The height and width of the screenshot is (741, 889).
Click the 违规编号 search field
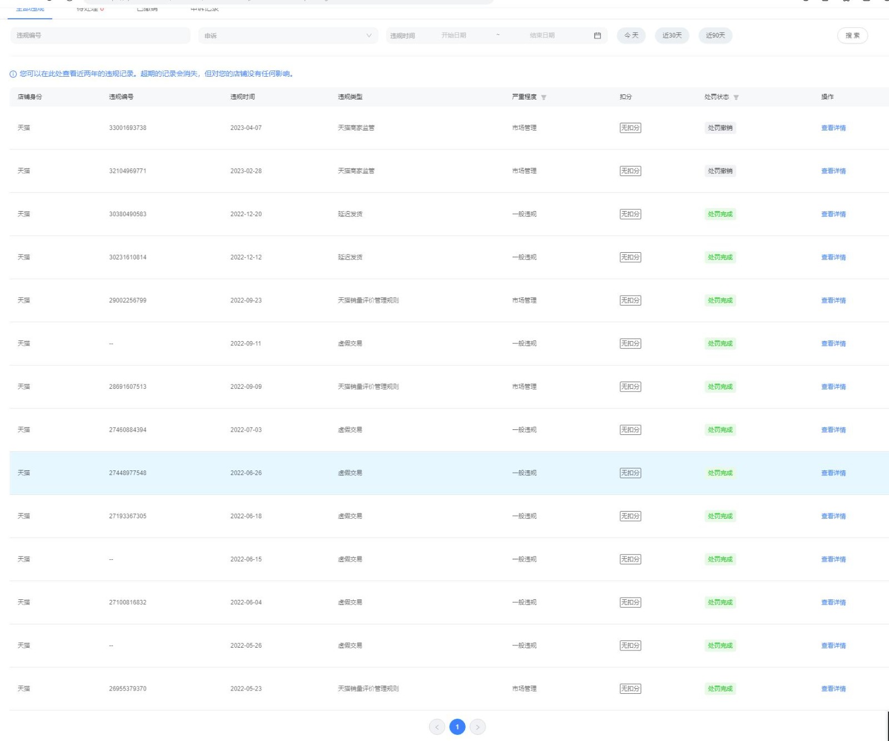[x=100, y=36]
